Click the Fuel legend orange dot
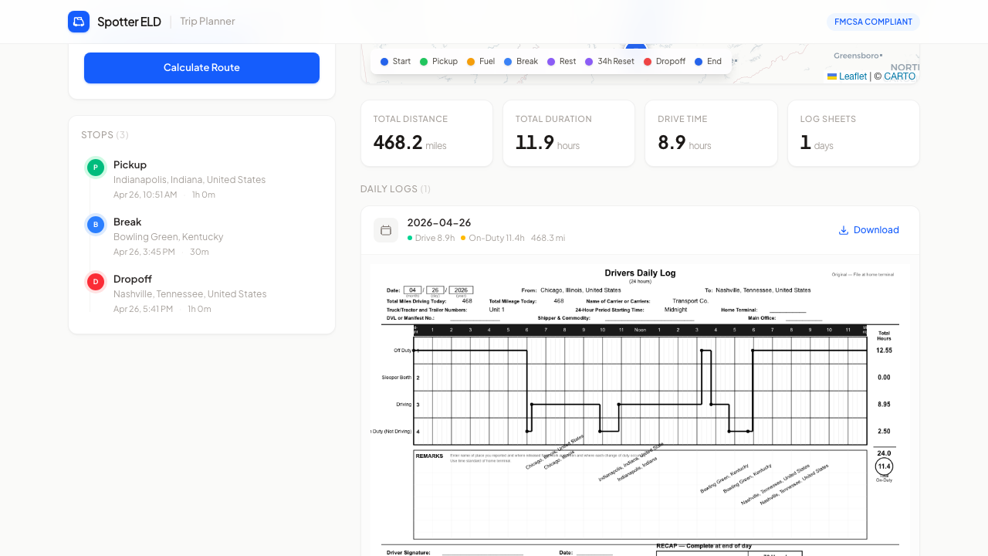 [471, 62]
